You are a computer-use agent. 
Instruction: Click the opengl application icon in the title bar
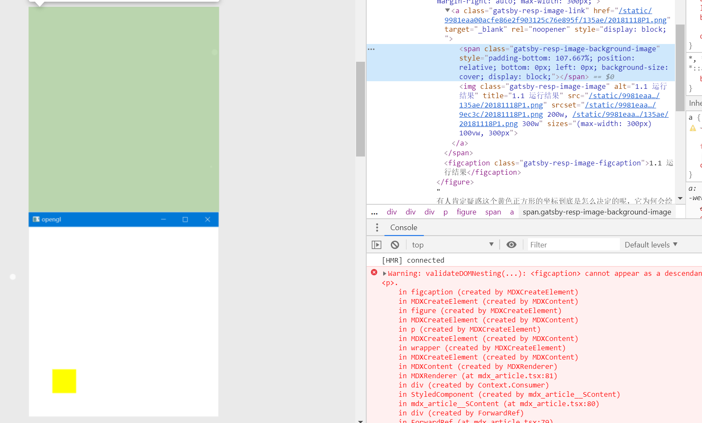[36, 219]
